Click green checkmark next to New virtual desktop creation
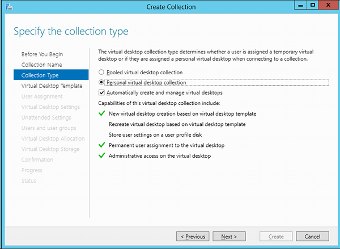This screenshot has height=249, width=340. 101,113
